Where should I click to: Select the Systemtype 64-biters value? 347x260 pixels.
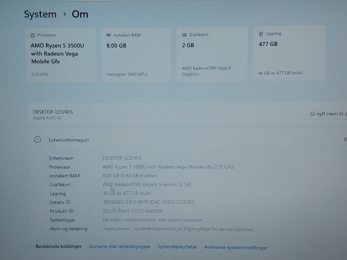click(153, 220)
